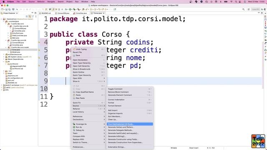Click line 4 marker in editor gutter
The image size is (267, 150).
(39, 42)
